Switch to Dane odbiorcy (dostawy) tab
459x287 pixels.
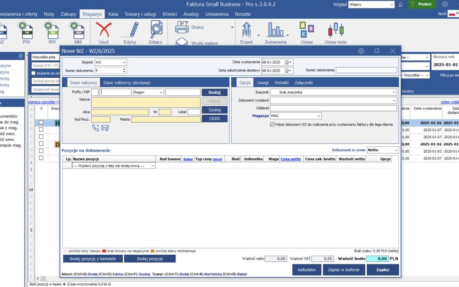(x=127, y=83)
